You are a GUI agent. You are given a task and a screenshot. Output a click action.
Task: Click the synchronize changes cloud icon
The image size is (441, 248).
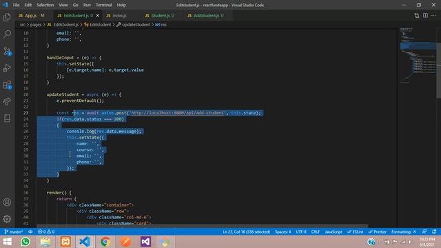point(30,231)
